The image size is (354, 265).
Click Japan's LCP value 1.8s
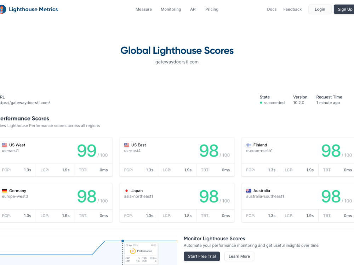tap(188, 216)
